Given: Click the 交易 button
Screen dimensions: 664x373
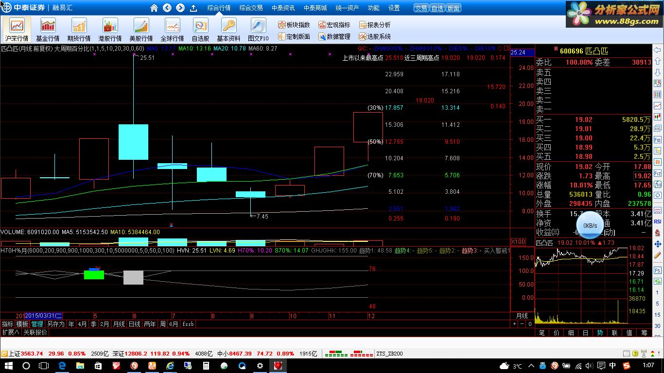Looking at the screenshot, I should [x=421, y=8].
